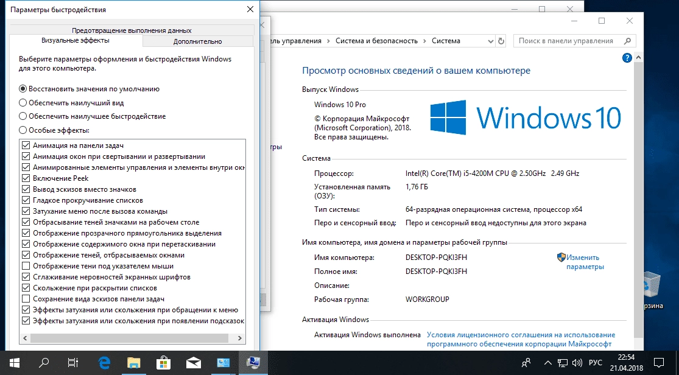679x375 pixels.
Task: Select 'Особые эффекты' radio option
Action: [x=23, y=130]
